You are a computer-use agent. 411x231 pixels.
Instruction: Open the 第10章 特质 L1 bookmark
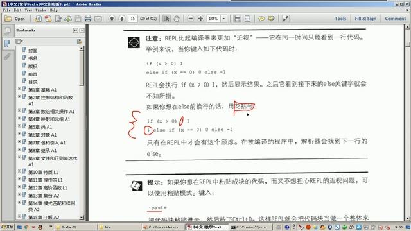point(43,173)
